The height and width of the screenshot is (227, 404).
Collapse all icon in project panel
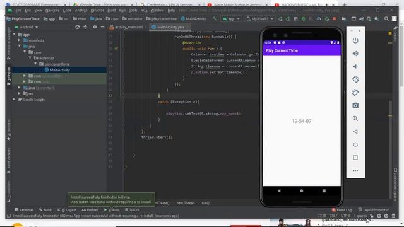click(85, 27)
